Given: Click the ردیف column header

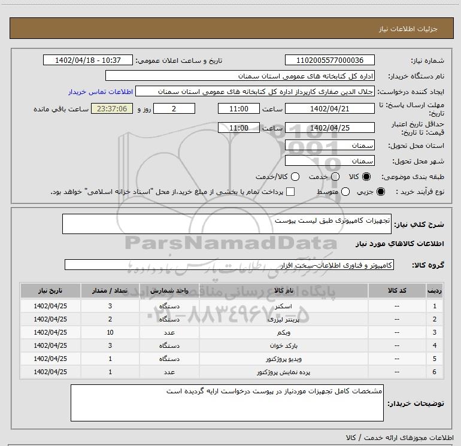Looking at the screenshot, I should 435,290.
